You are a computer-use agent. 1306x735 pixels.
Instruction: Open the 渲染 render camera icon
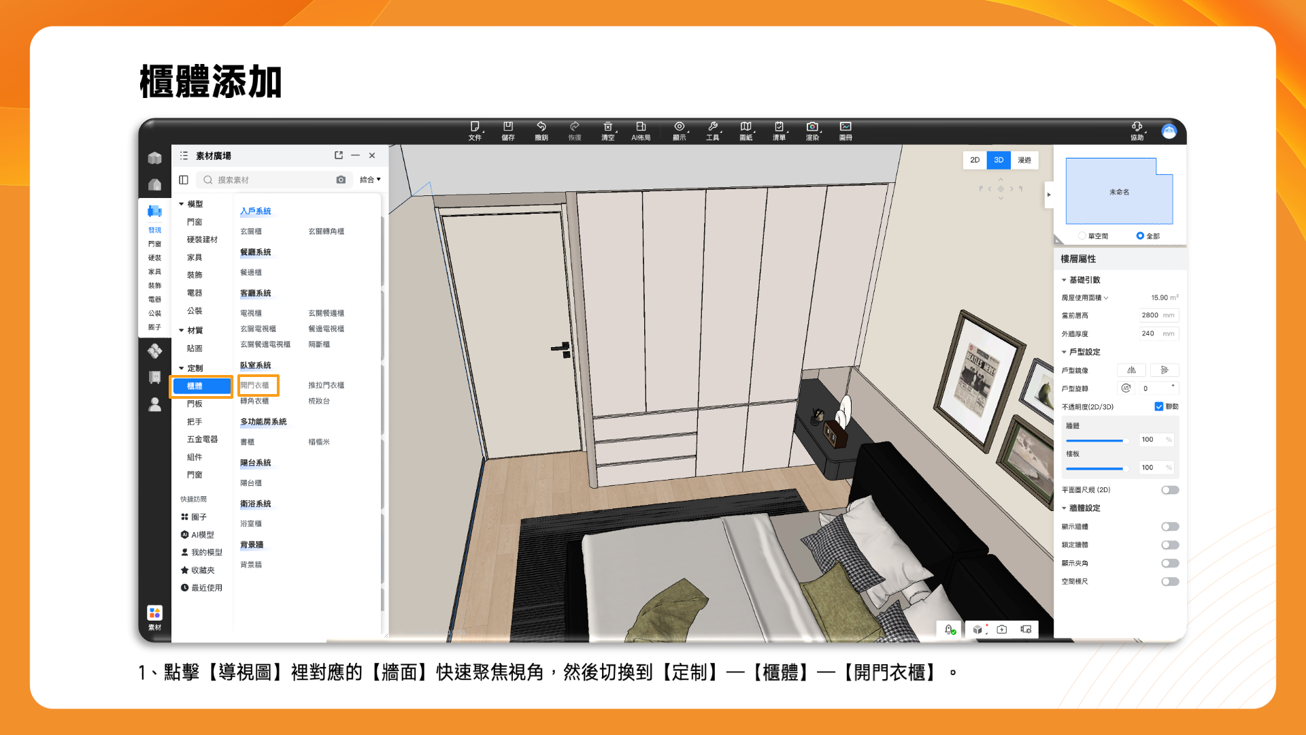coord(811,127)
